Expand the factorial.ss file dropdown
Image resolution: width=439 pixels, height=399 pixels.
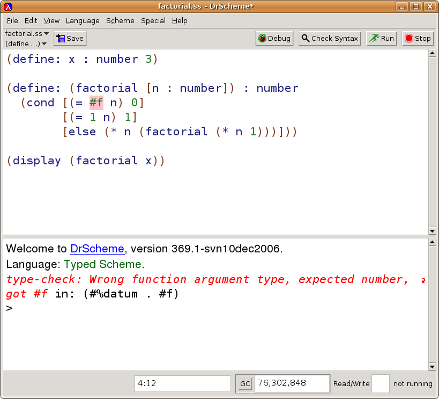pos(26,33)
